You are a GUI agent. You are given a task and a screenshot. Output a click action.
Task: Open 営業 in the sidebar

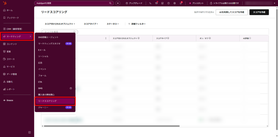pos(7,51)
